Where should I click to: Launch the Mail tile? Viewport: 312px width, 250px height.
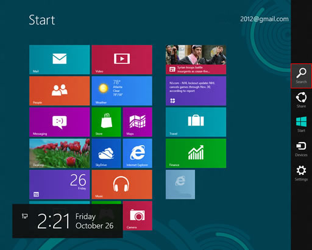pos(60,60)
